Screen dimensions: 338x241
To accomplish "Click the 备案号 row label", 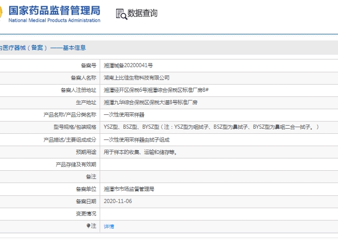I will tap(88, 66).
